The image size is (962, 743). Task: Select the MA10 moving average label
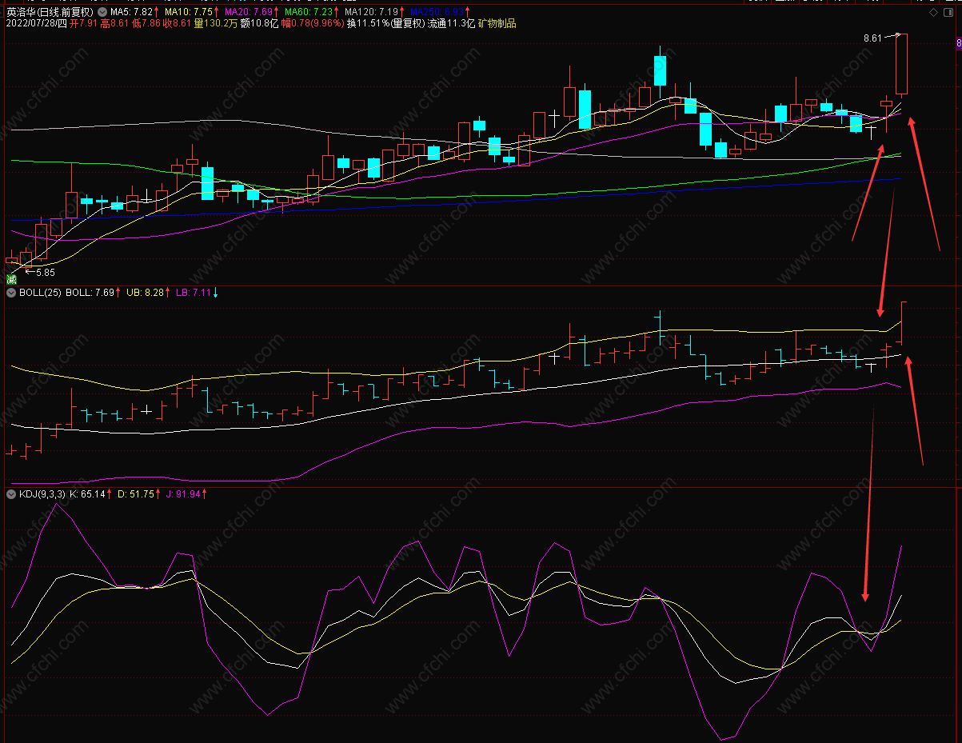[191, 13]
